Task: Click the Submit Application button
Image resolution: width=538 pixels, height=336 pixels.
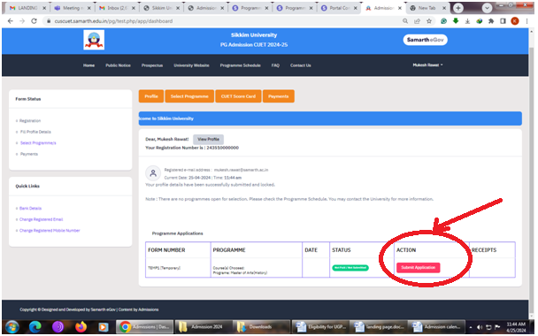Action: click(418, 267)
